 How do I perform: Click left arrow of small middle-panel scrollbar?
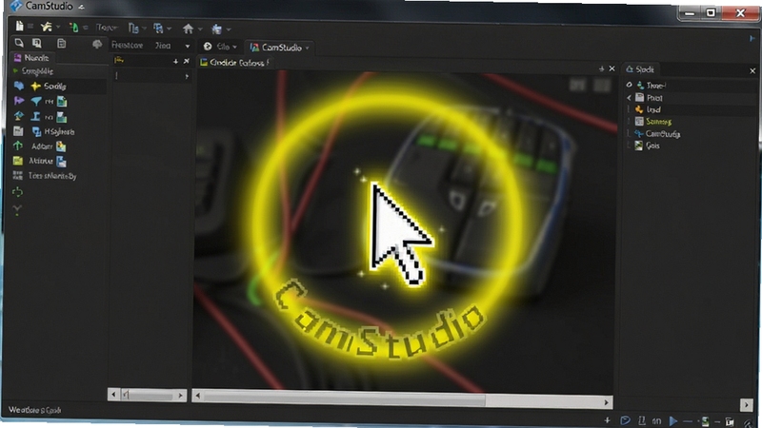click(x=113, y=394)
